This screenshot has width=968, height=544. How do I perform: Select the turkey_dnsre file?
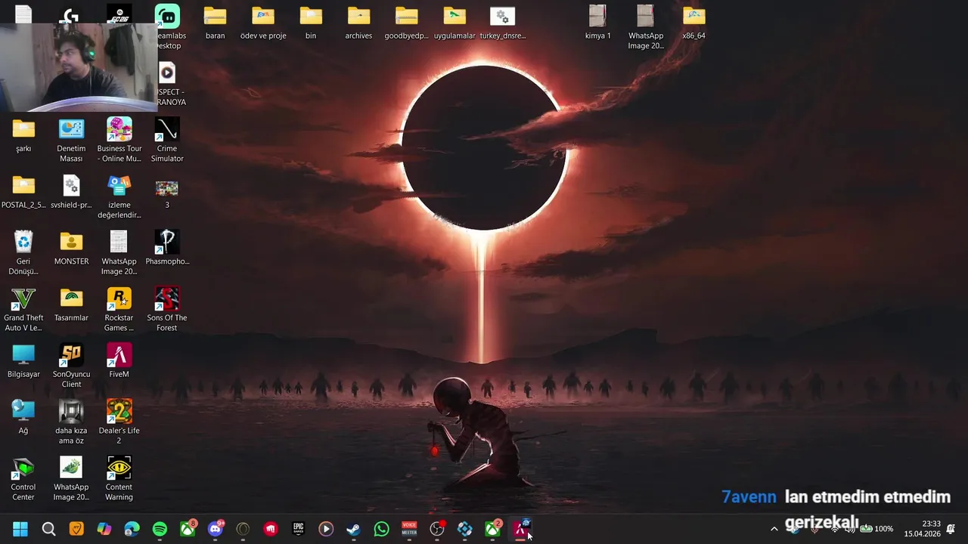(502, 23)
